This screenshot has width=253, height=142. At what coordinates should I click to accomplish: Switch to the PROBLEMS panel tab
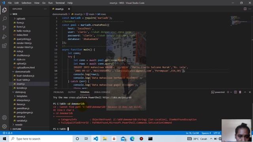click(x=59, y=92)
